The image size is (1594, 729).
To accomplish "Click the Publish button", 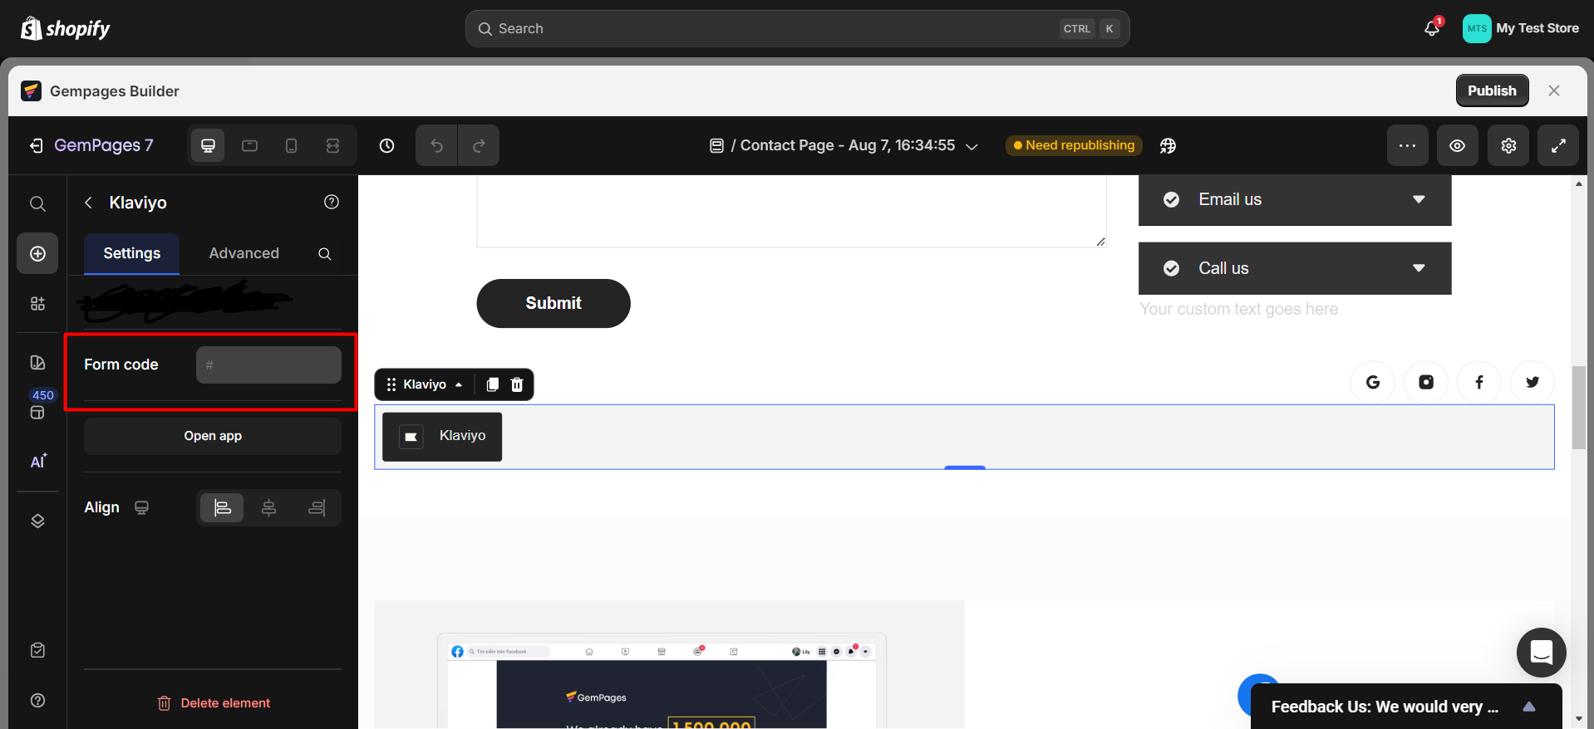I will click(x=1491, y=91).
